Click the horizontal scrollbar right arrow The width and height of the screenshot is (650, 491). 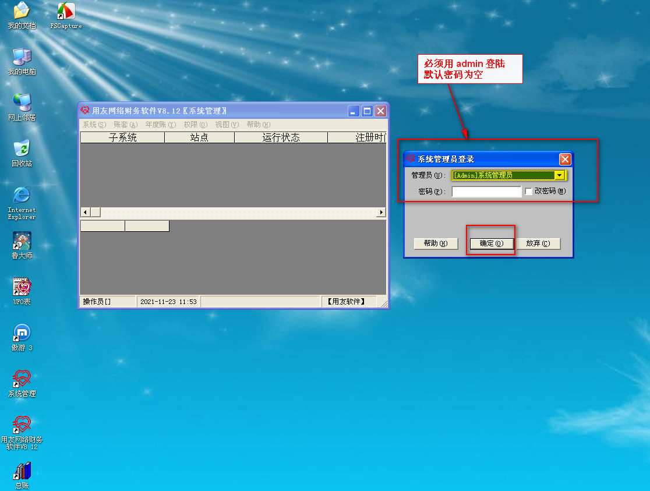click(x=381, y=213)
